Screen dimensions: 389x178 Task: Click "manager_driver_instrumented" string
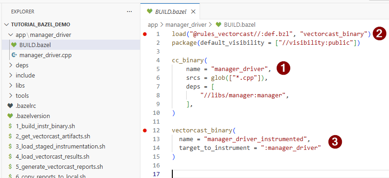255,139
